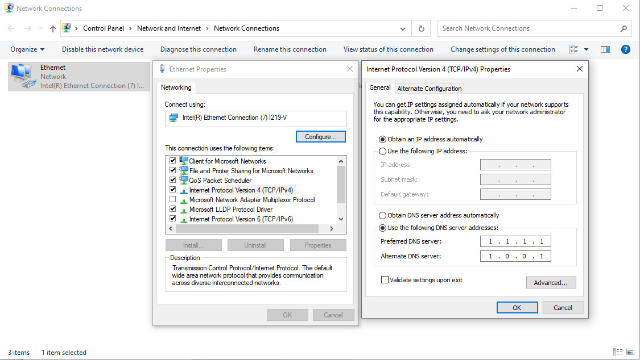Open the Help question mark icon
This screenshot has height=360, width=640.
[626, 49]
